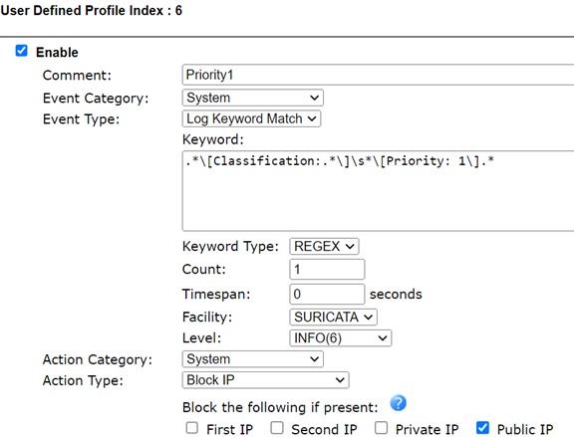574x437 pixels.
Task: Click inside the Keyword regex text area
Action: (x=378, y=190)
